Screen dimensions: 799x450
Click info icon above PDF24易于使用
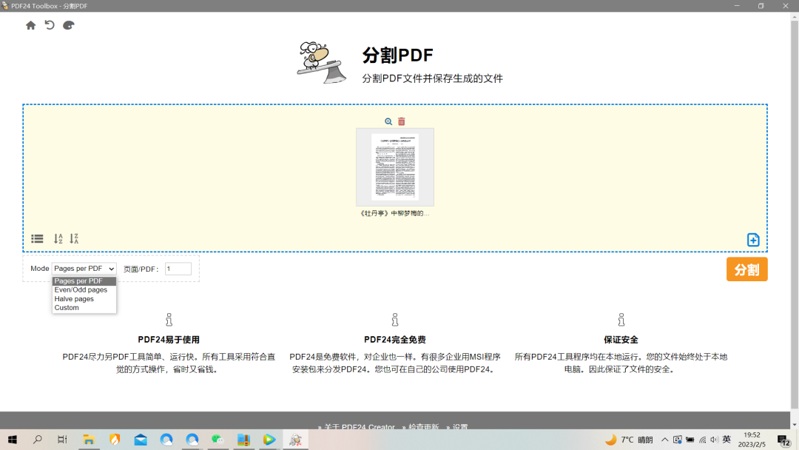(x=169, y=320)
